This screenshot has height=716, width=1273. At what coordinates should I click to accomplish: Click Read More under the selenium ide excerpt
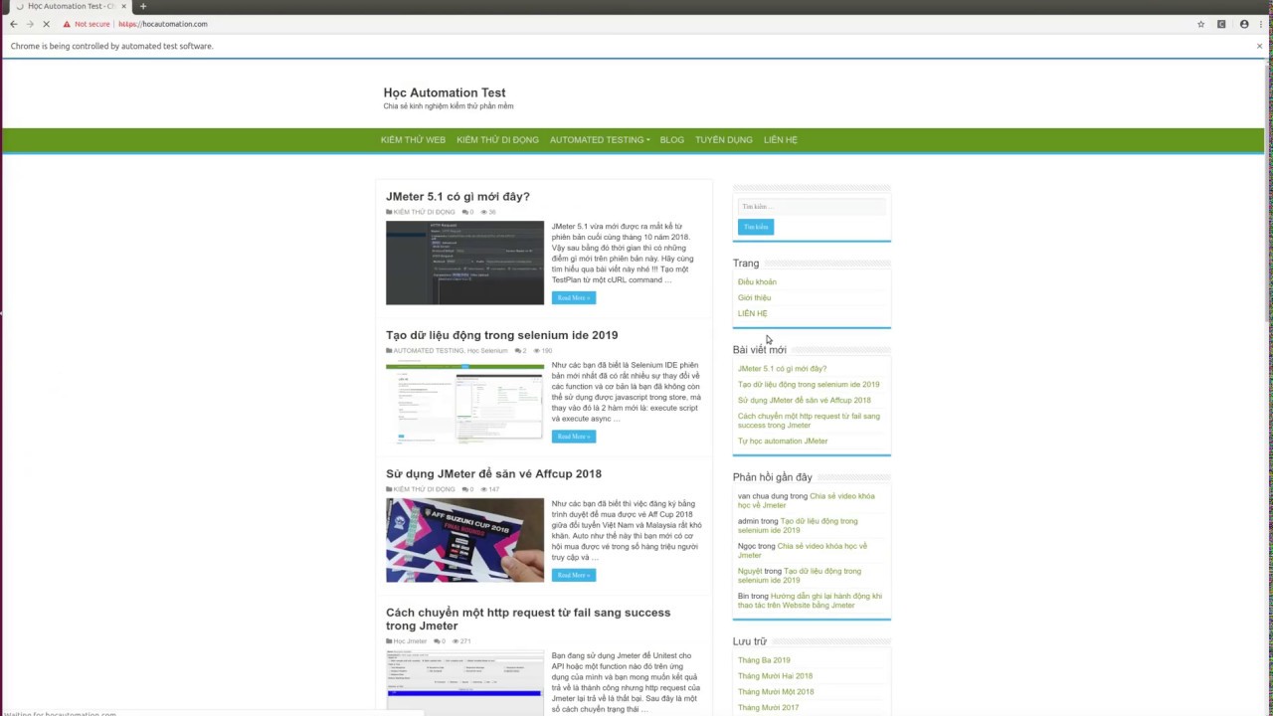point(574,437)
